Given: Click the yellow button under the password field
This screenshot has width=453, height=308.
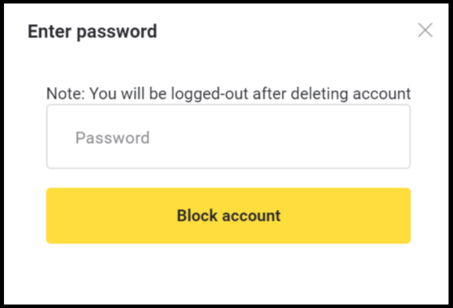Looking at the screenshot, I should [x=228, y=215].
